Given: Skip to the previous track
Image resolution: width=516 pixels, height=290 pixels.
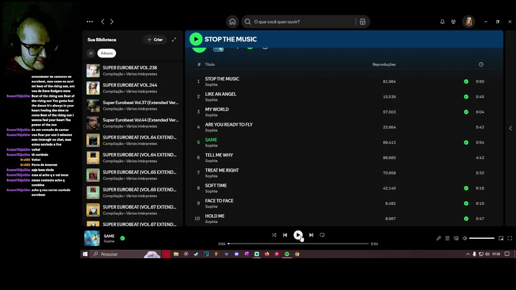Looking at the screenshot, I should pyautogui.click(x=285, y=235).
